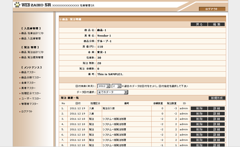Click the 依頼数量 column header
Image resolution: width=240 pixels, height=147 pixels.
[x=158, y=103]
